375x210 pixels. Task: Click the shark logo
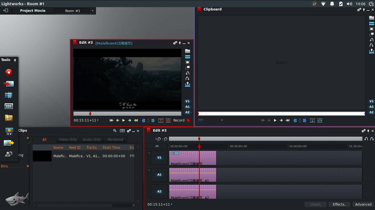[17, 199]
